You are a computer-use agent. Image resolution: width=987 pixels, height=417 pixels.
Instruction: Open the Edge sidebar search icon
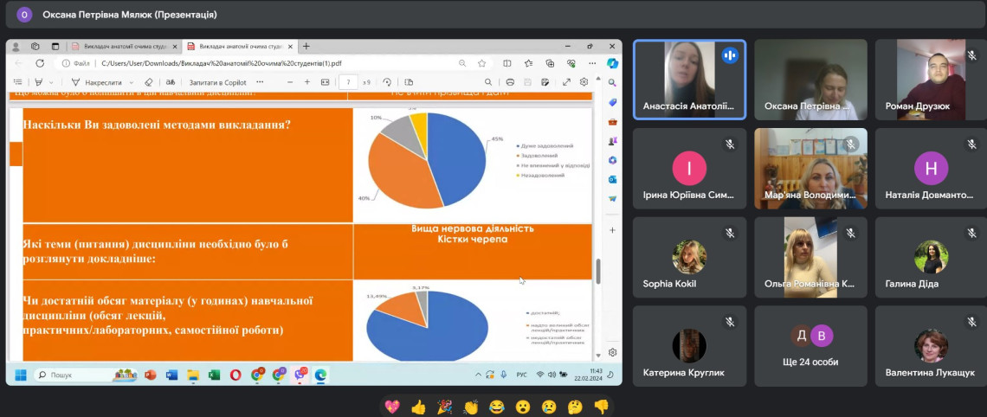click(612, 83)
